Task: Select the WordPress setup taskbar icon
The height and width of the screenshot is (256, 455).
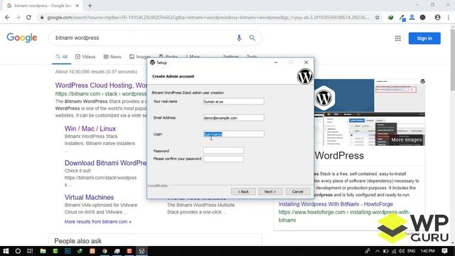Action: click(141, 251)
